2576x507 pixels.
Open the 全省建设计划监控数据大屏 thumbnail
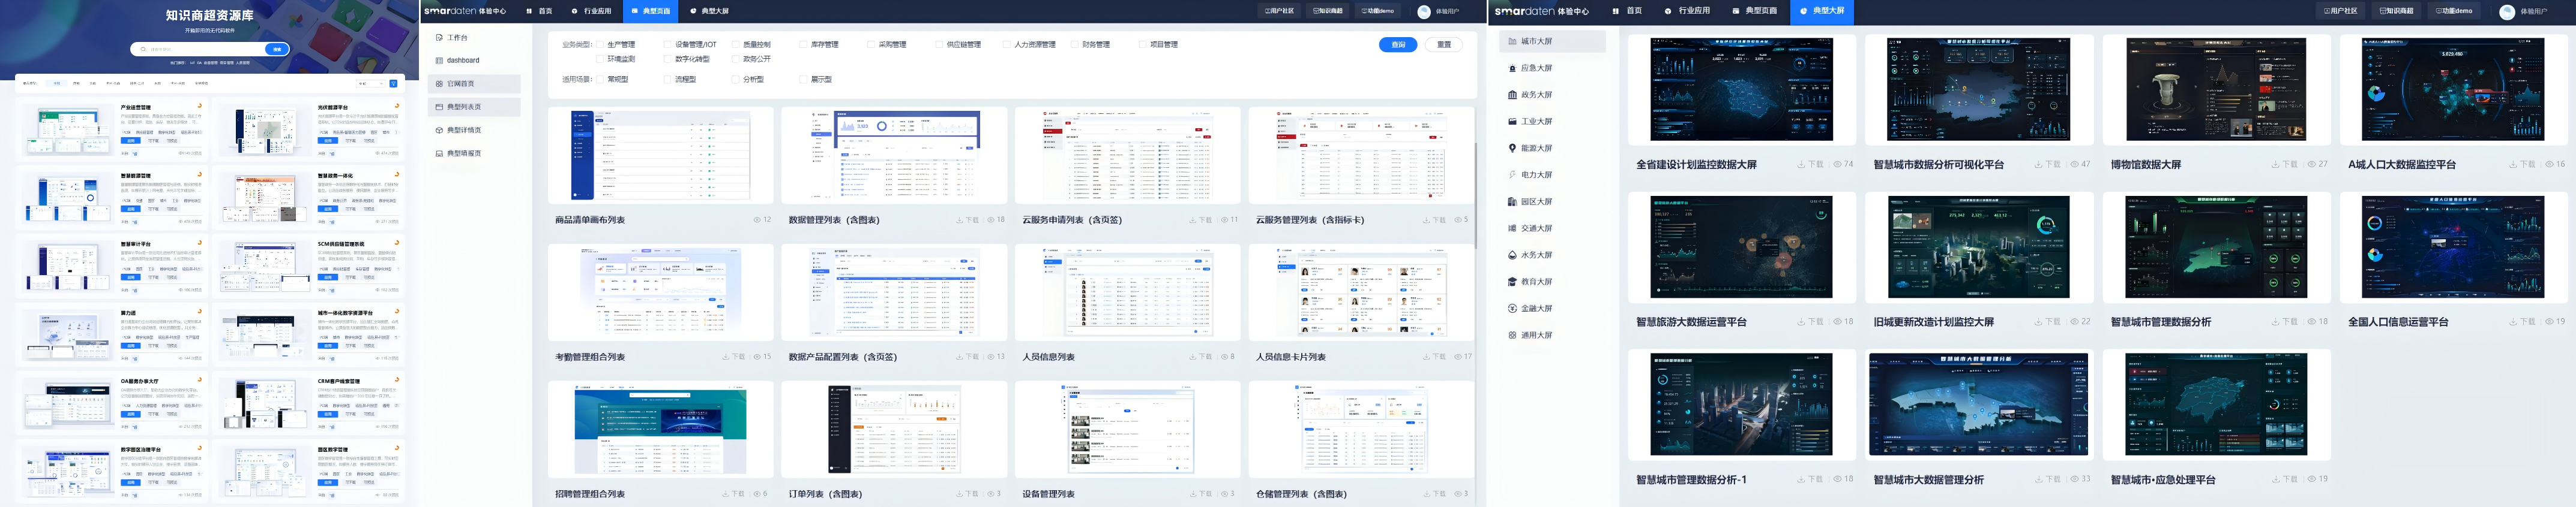coord(1741,90)
